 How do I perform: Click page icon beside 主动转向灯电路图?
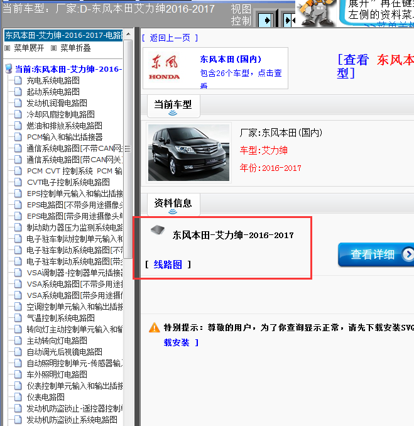pyautogui.click(x=18, y=341)
